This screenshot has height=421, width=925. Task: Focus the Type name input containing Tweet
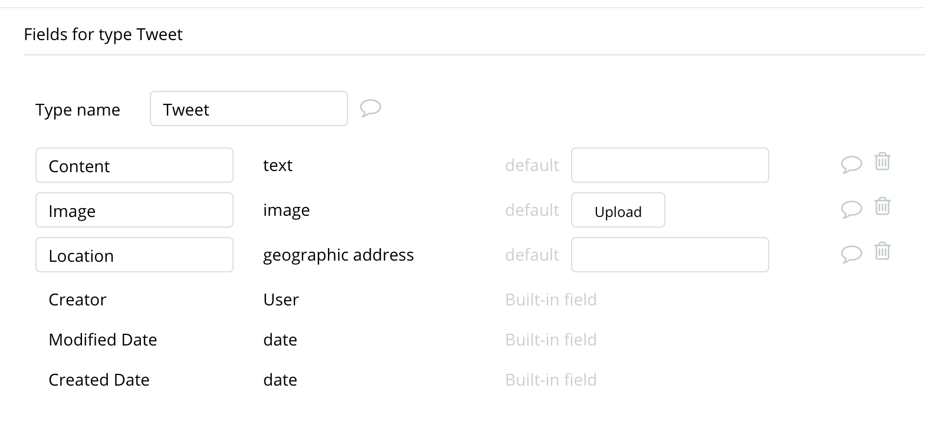click(248, 108)
